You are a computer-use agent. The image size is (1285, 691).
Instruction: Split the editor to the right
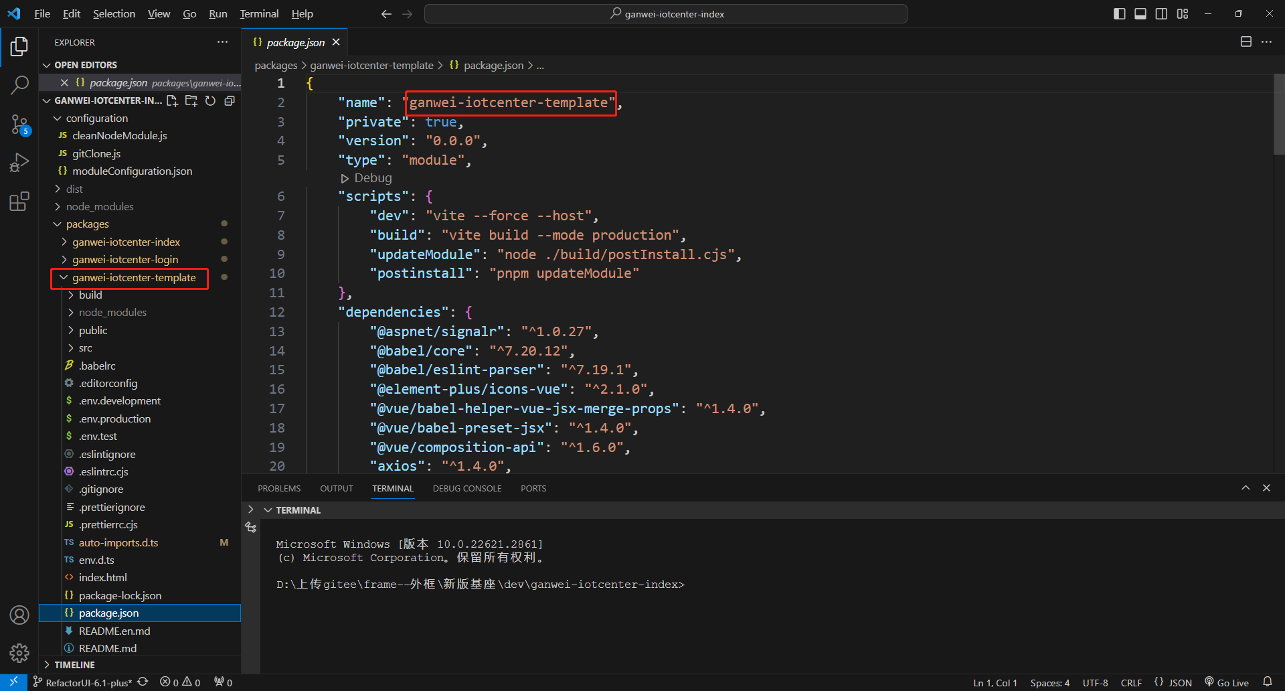click(1246, 42)
